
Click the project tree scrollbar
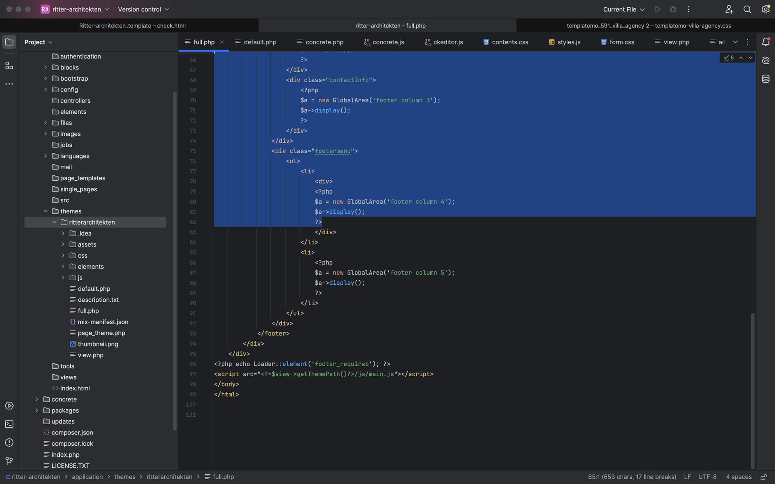click(x=175, y=261)
